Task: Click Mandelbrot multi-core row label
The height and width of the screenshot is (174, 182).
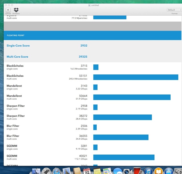Action: click(14, 97)
